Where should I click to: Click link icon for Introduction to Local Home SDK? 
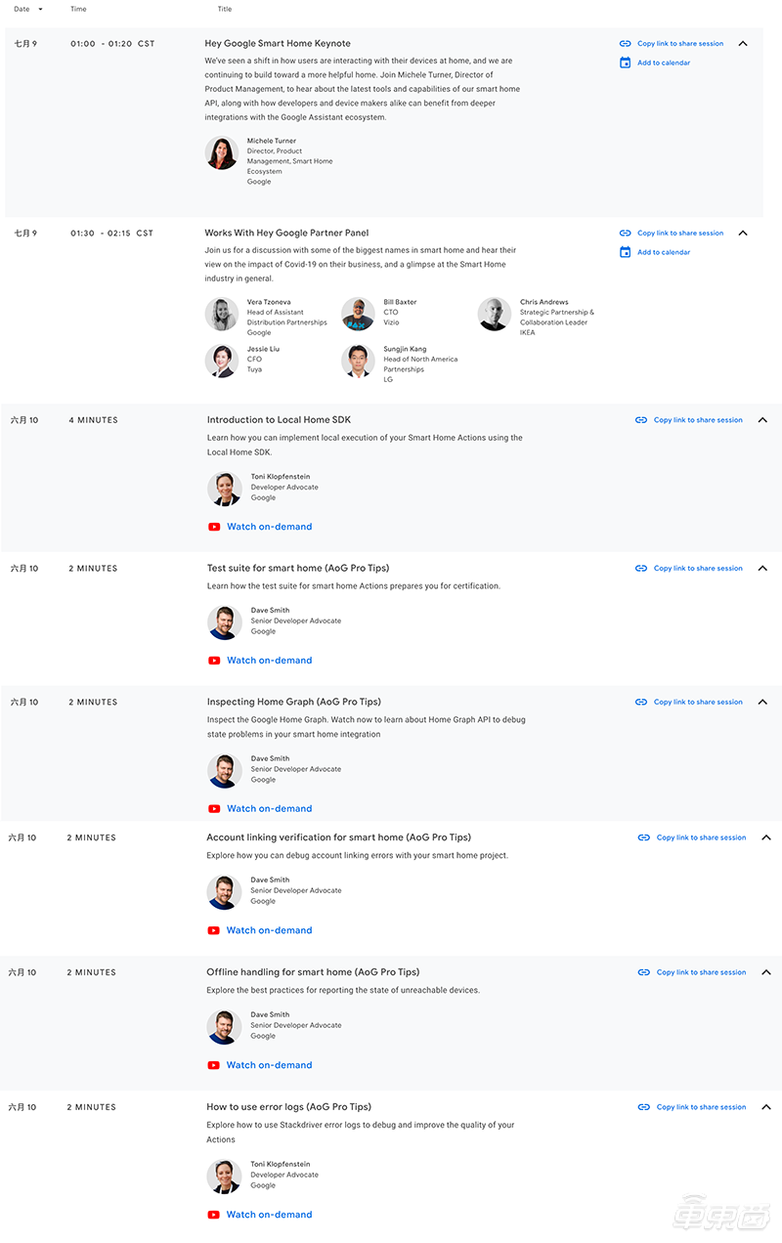tap(641, 420)
